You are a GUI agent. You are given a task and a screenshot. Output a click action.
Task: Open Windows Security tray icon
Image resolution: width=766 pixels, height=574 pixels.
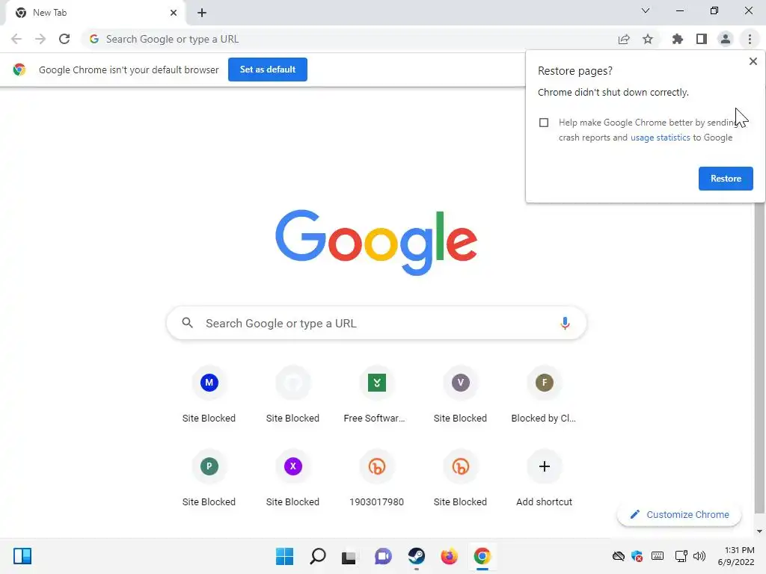[637, 556]
